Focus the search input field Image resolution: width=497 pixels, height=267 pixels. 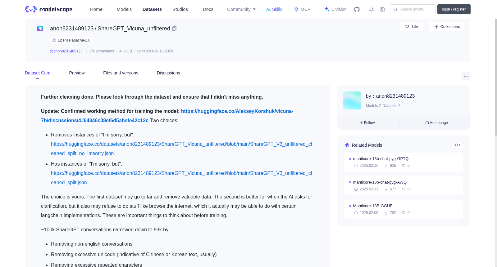click(413, 9)
